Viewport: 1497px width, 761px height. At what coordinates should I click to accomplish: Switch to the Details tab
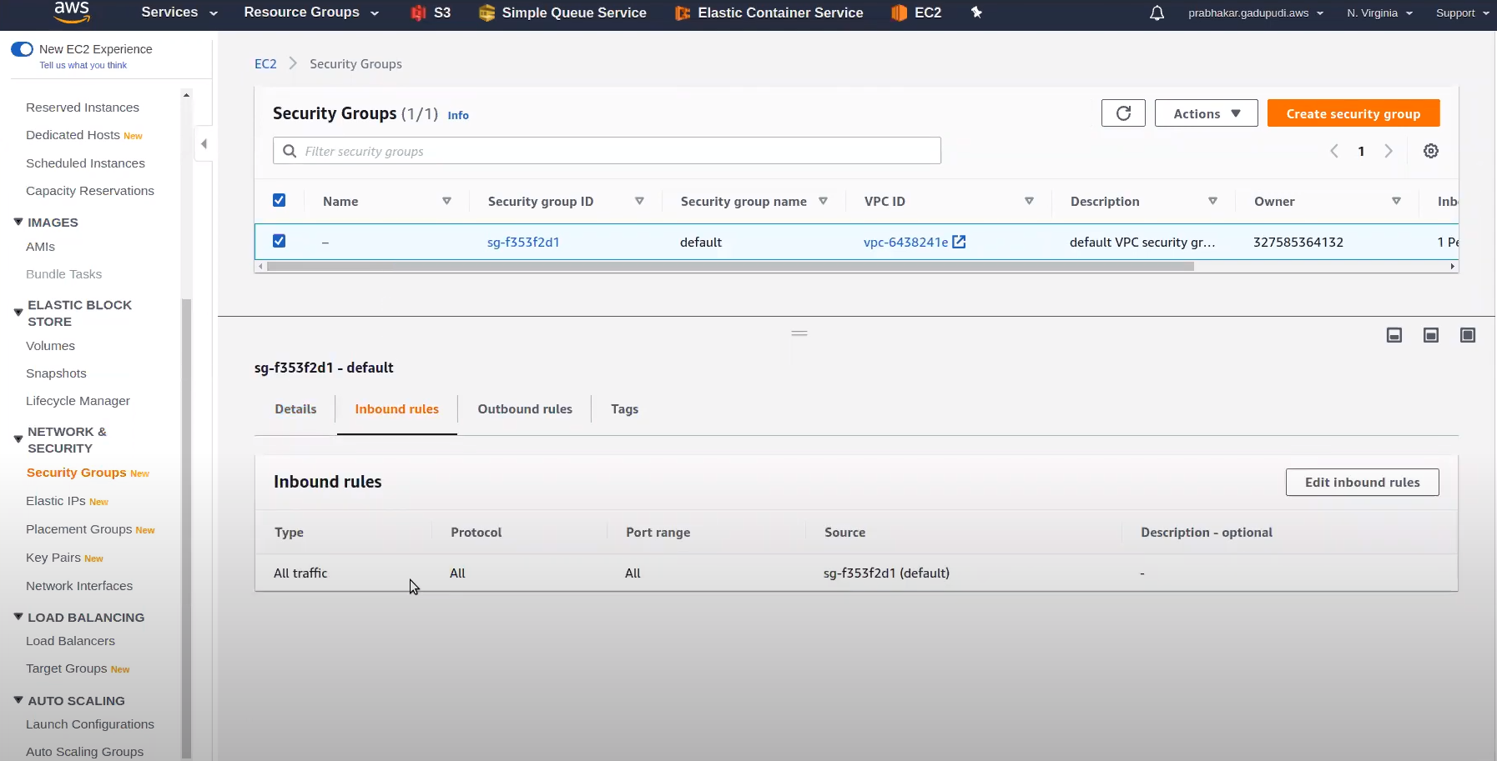(295, 409)
